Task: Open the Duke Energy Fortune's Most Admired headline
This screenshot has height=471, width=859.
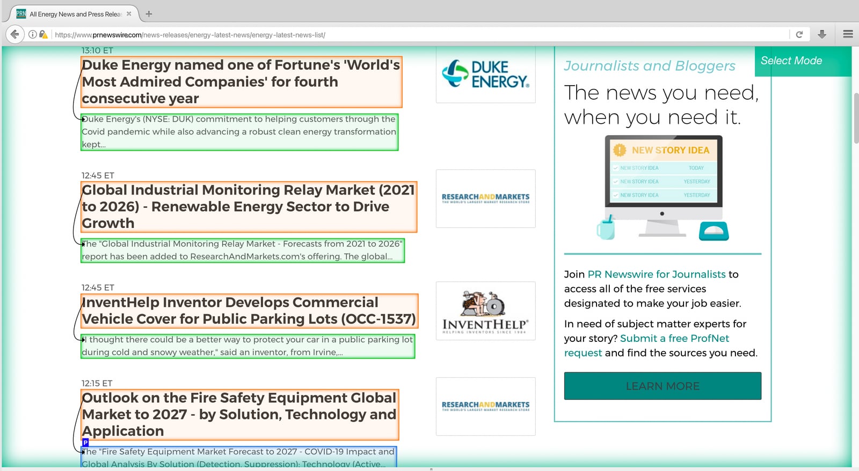Action: 241,81
